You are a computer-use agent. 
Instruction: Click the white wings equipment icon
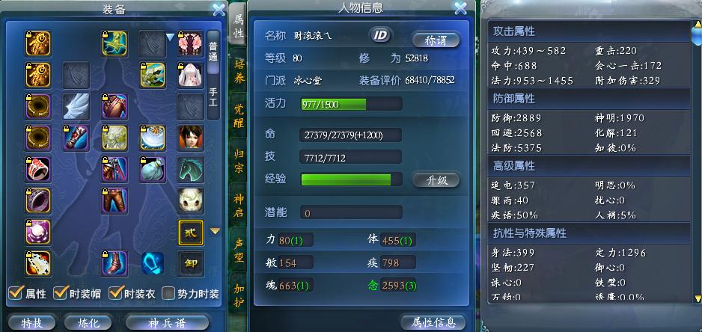pos(76,106)
